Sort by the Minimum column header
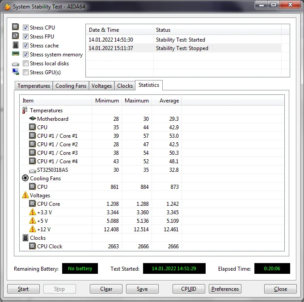 106,101
